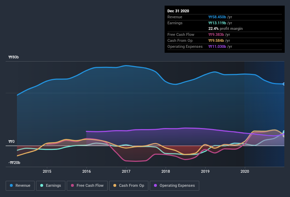Click the 2019 x-axis year label

tap(205, 171)
